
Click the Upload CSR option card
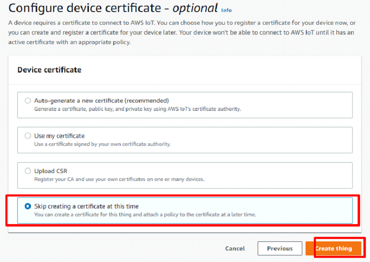184,174
